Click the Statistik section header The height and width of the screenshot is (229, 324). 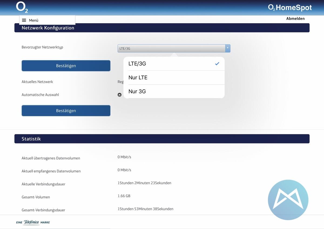pyautogui.click(x=31, y=139)
